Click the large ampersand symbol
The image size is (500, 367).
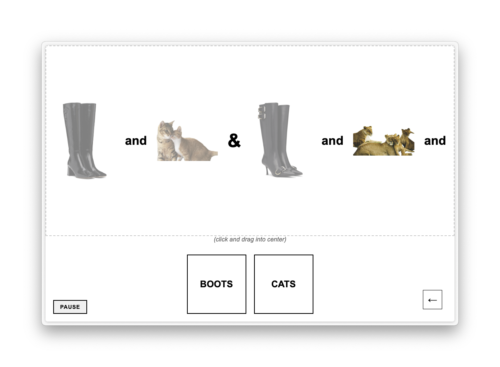coord(234,141)
